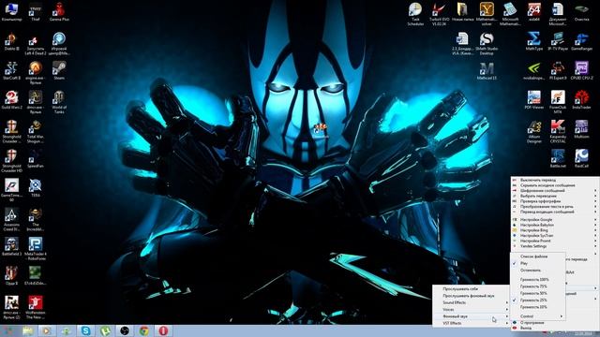Screen dimensions: 600x337
Task: Select Громкость 25% checked option
Action: click(x=537, y=300)
